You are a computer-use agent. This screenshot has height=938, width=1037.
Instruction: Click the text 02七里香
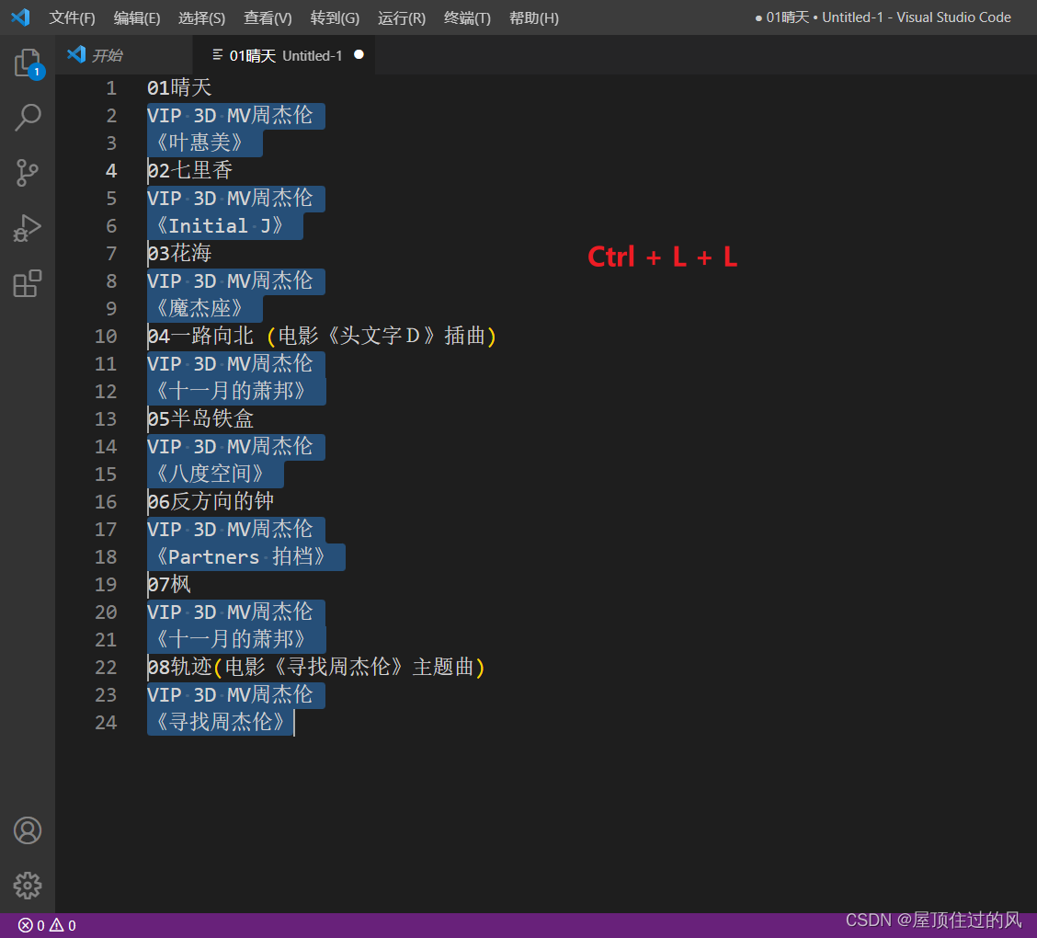coord(189,171)
